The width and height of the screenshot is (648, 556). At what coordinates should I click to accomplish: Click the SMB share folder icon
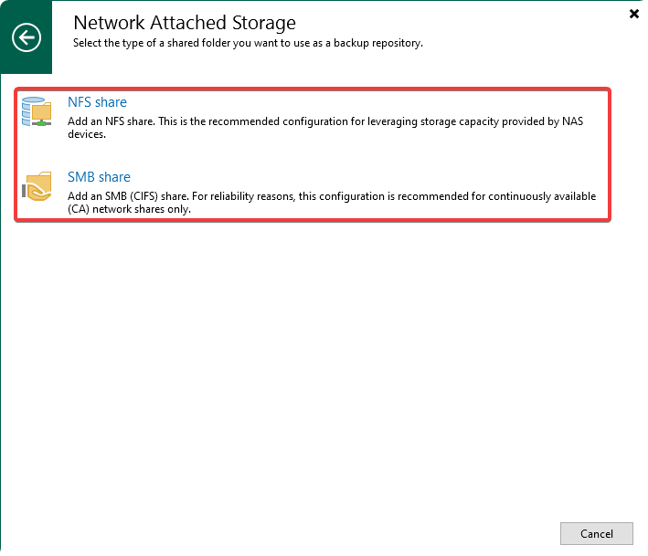pos(37,186)
